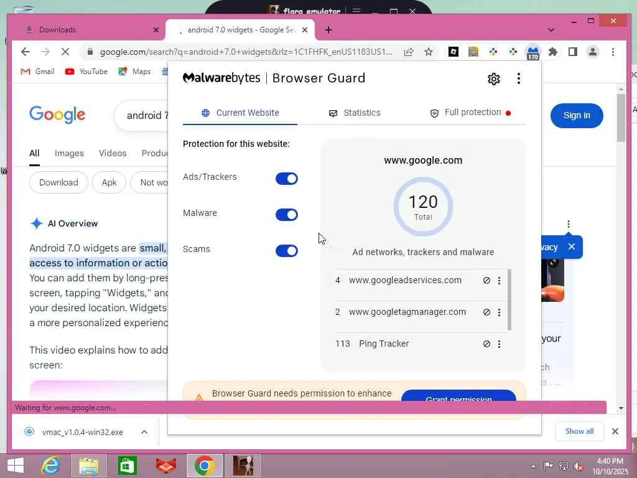The image size is (637, 478).
Task: Switch to the Downloads browser tab
Action: coord(88,30)
